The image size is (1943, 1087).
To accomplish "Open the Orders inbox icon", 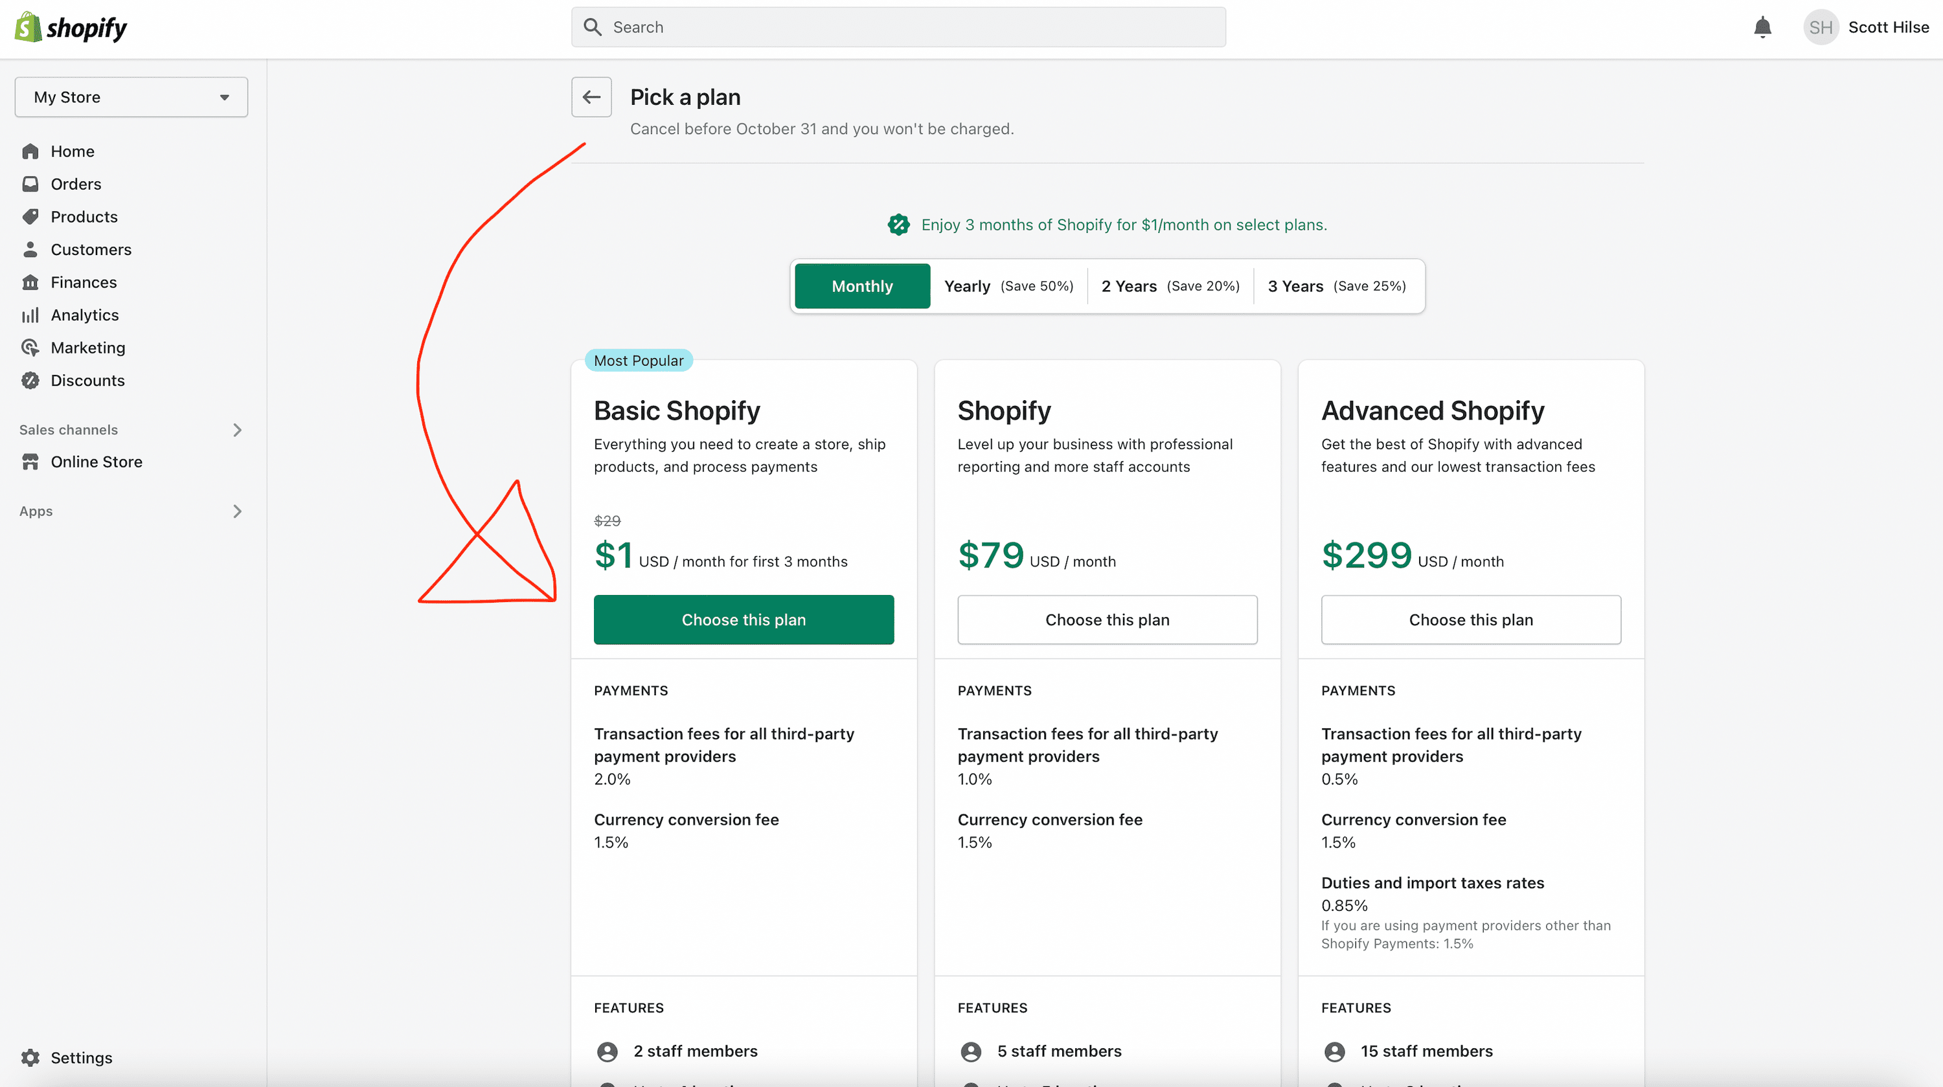I will (x=30, y=184).
